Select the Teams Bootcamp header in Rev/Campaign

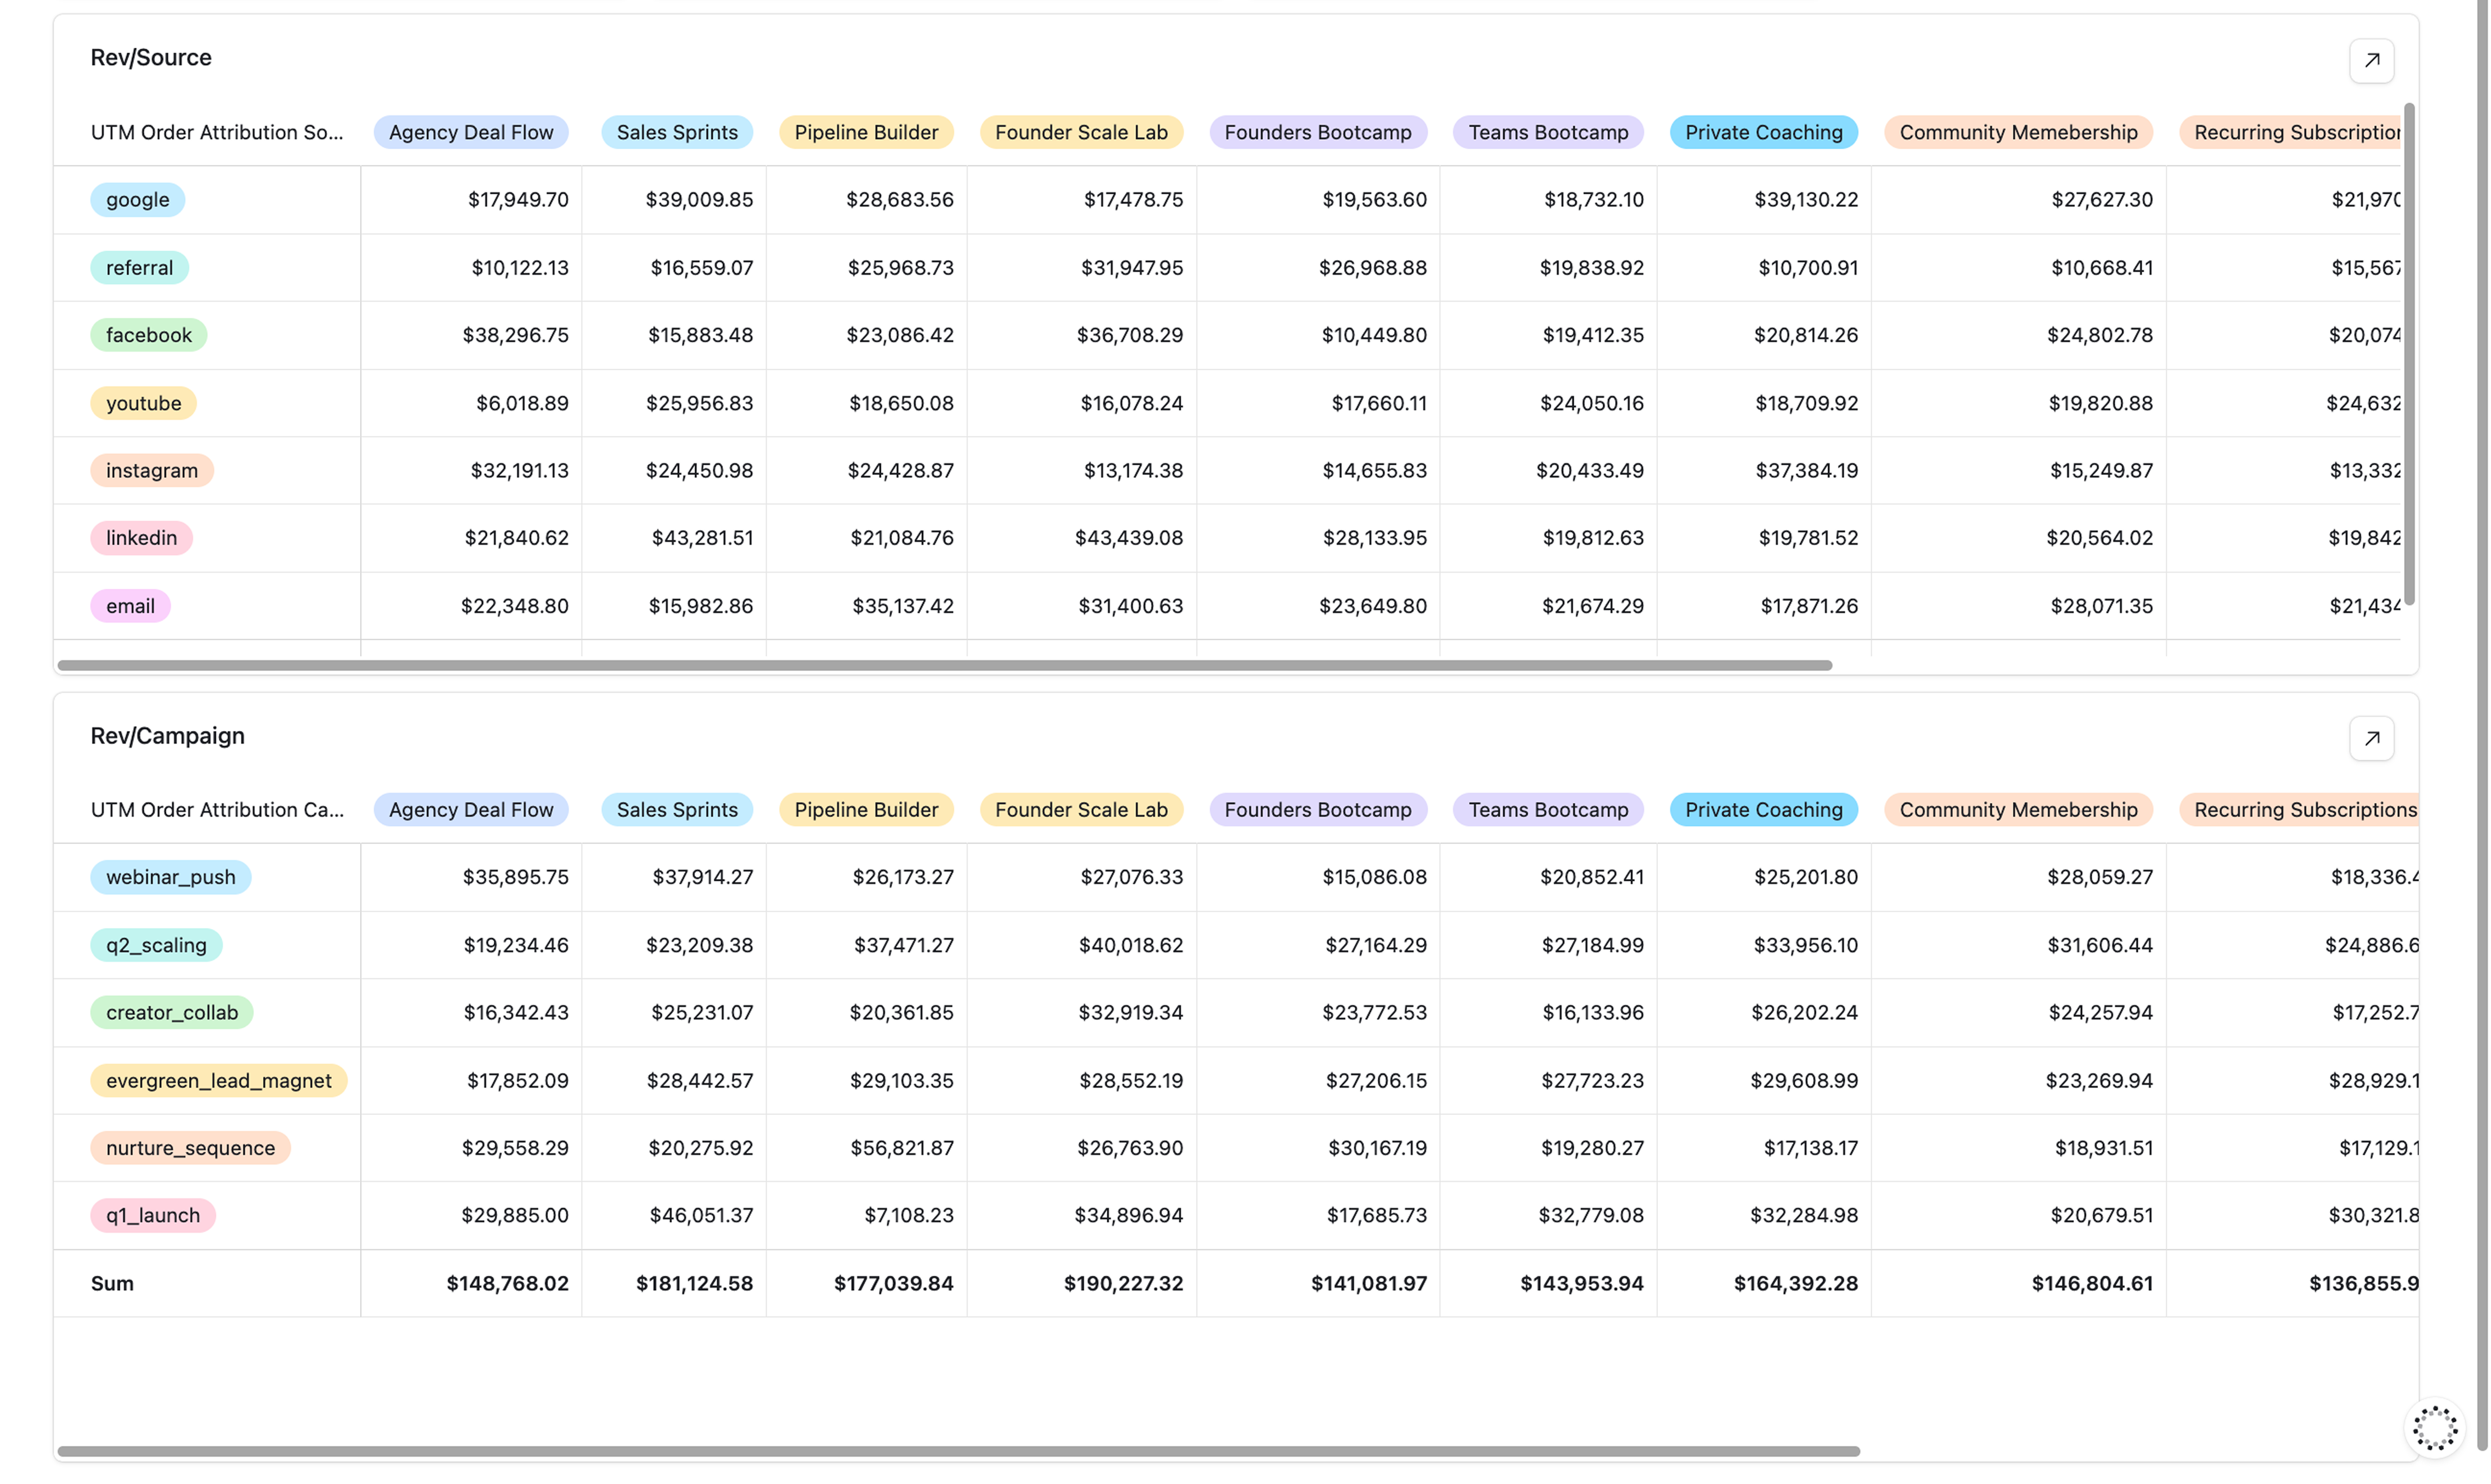coord(1547,809)
